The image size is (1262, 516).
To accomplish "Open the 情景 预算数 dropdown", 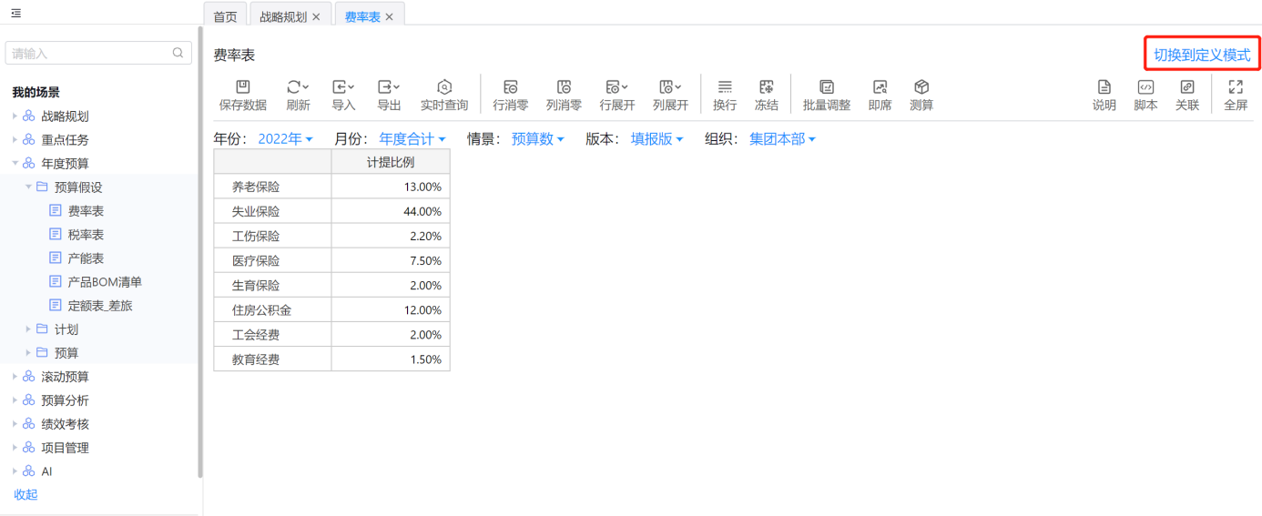I will pos(537,139).
